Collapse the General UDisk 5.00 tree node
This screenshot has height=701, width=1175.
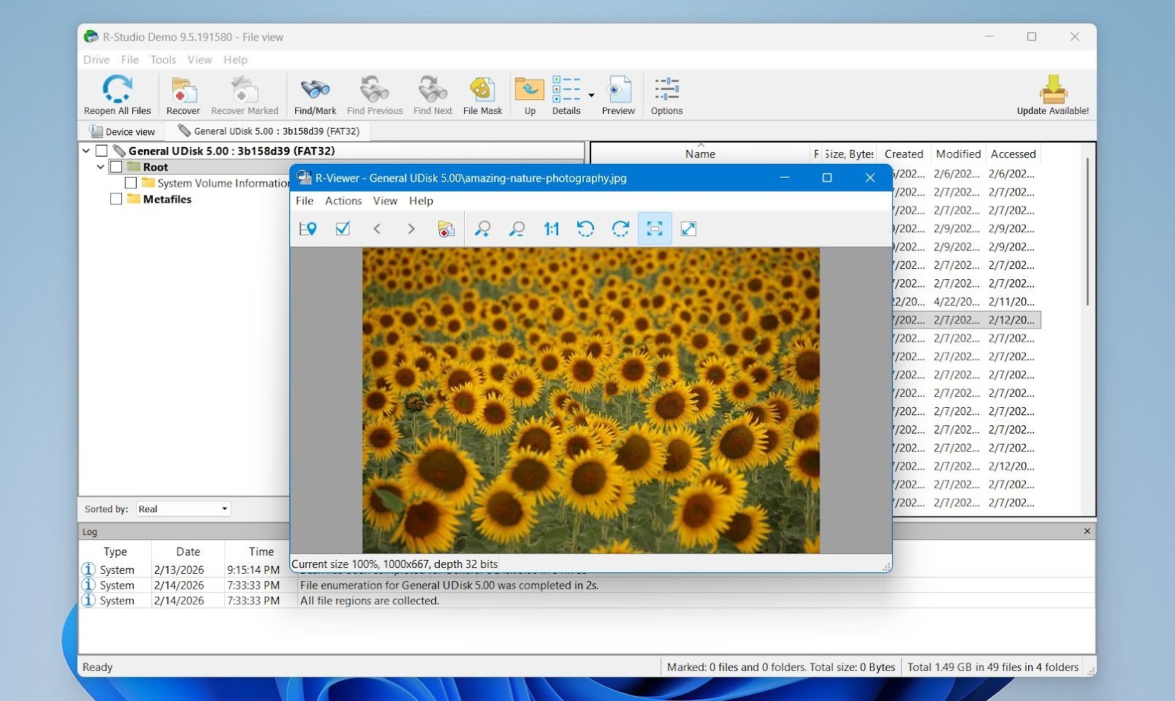tap(87, 150)
